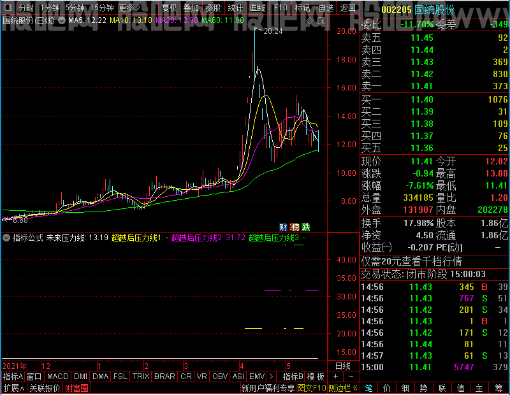Click the 叠加 overlay button
The image size is (510, 395).
[x=191, y=8]
